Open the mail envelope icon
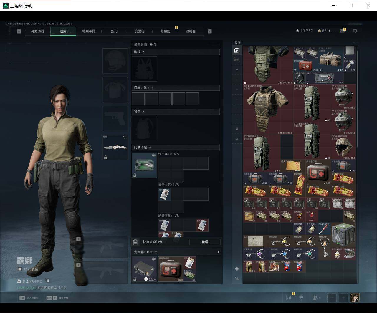The image size is (377, 313). click(x=342, y=31)
